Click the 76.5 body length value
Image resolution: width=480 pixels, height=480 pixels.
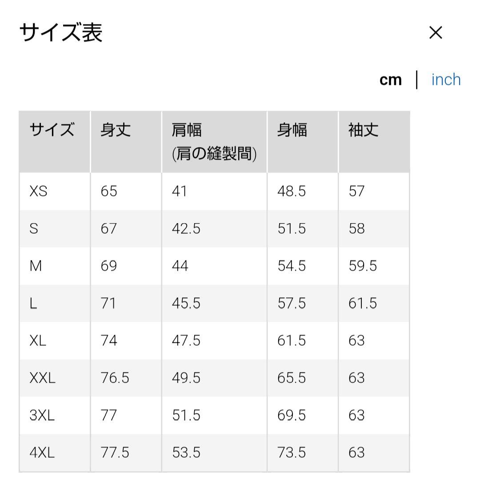pyautogui.click(x=115, y=378)
